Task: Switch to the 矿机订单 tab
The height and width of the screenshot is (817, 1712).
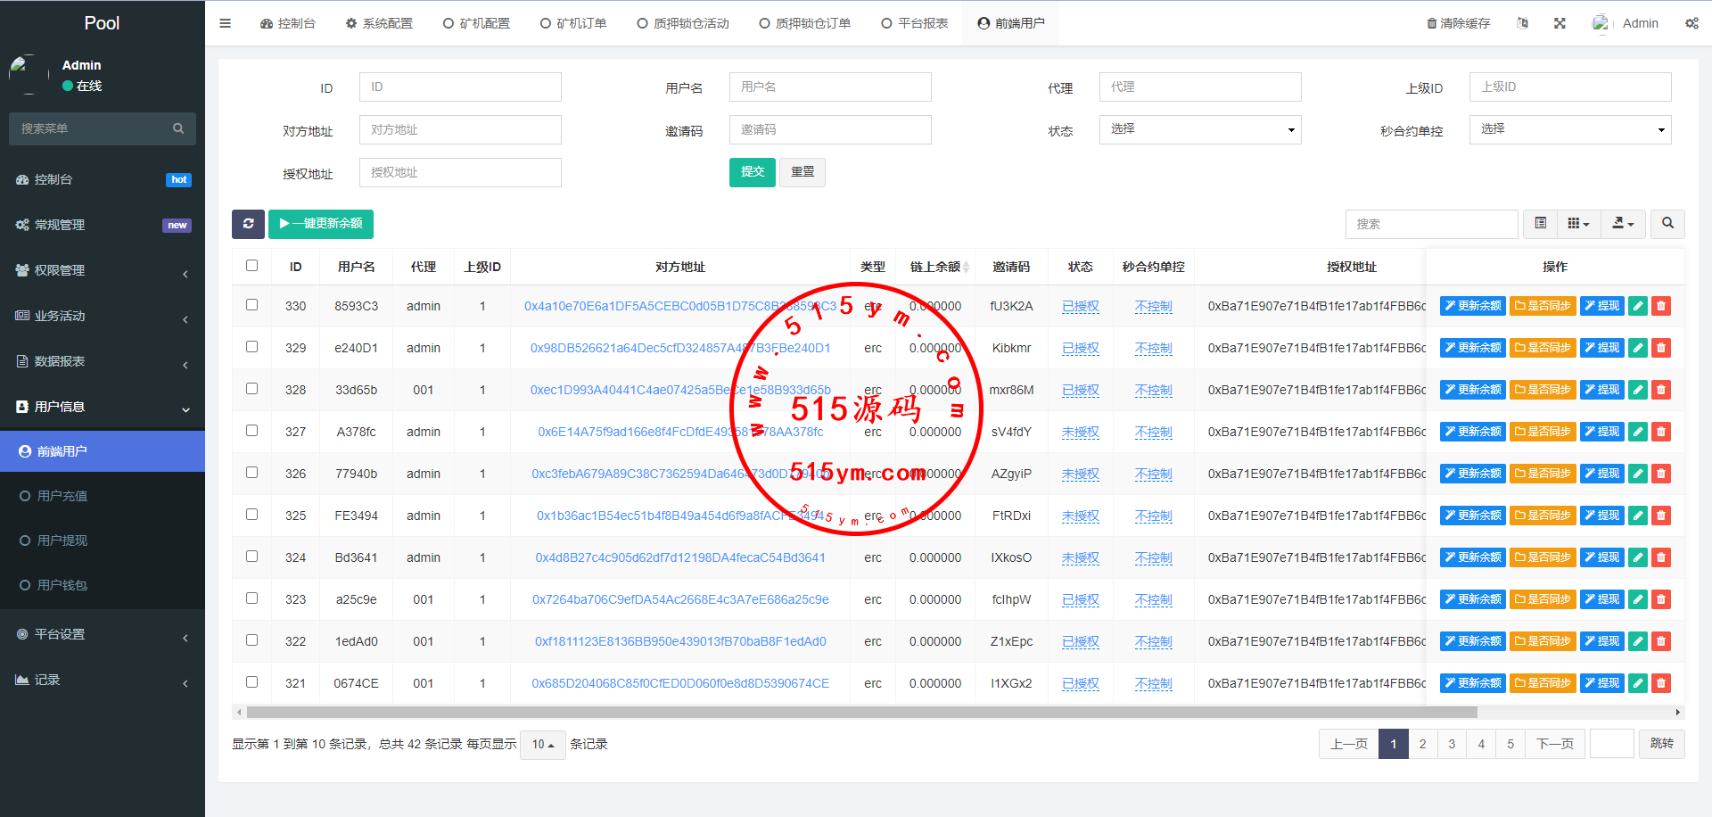Action: [x=573, y=23]
